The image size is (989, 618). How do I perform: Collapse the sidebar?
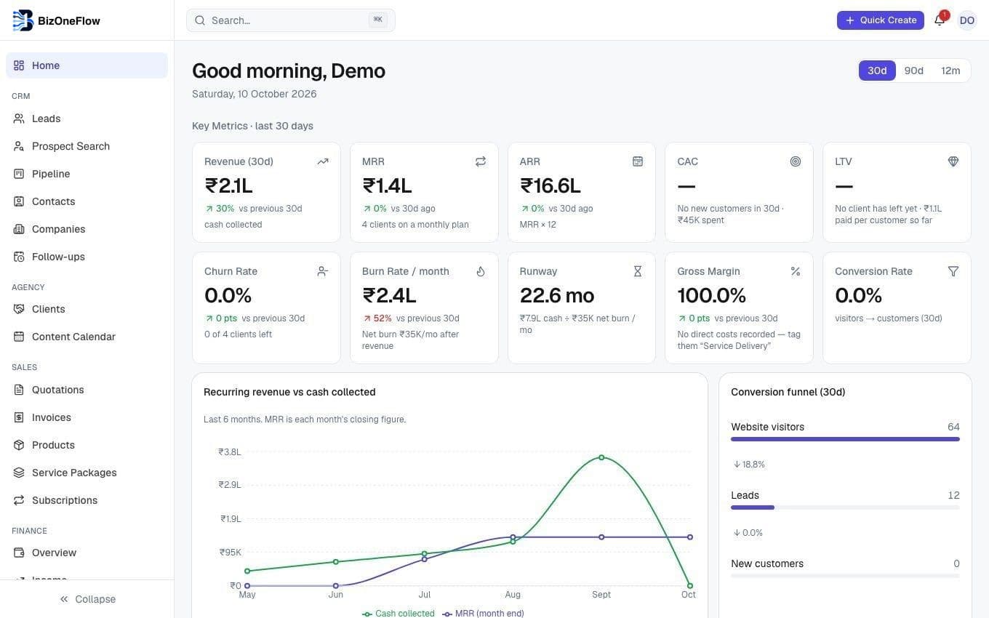pos(87,599)
